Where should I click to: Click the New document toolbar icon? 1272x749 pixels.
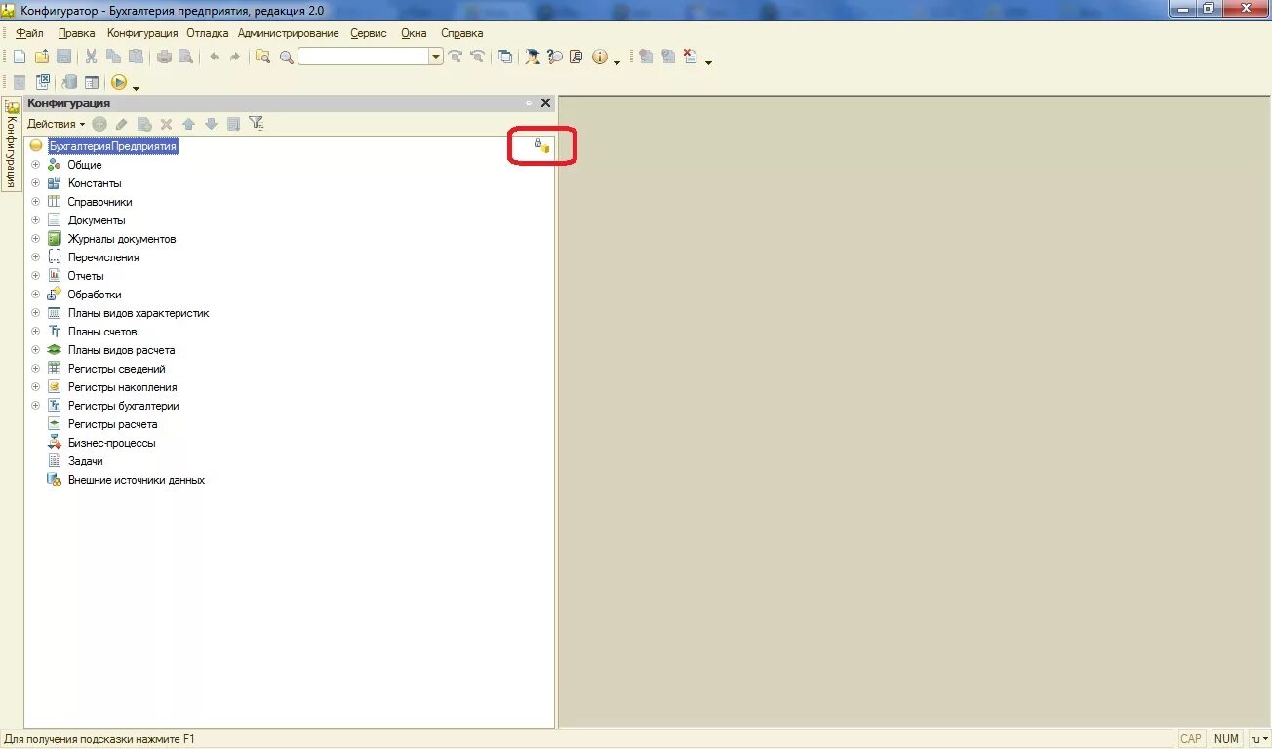point(19,57)
